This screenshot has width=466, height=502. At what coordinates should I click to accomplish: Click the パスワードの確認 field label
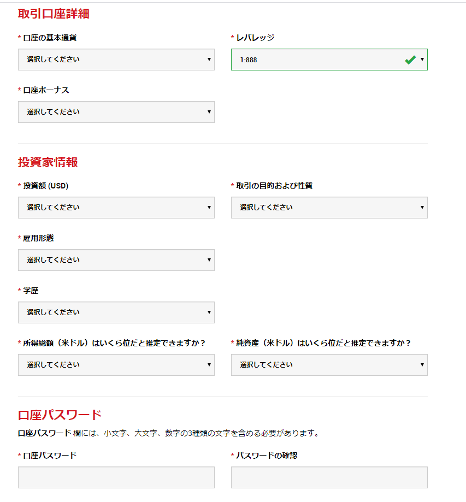267,456
